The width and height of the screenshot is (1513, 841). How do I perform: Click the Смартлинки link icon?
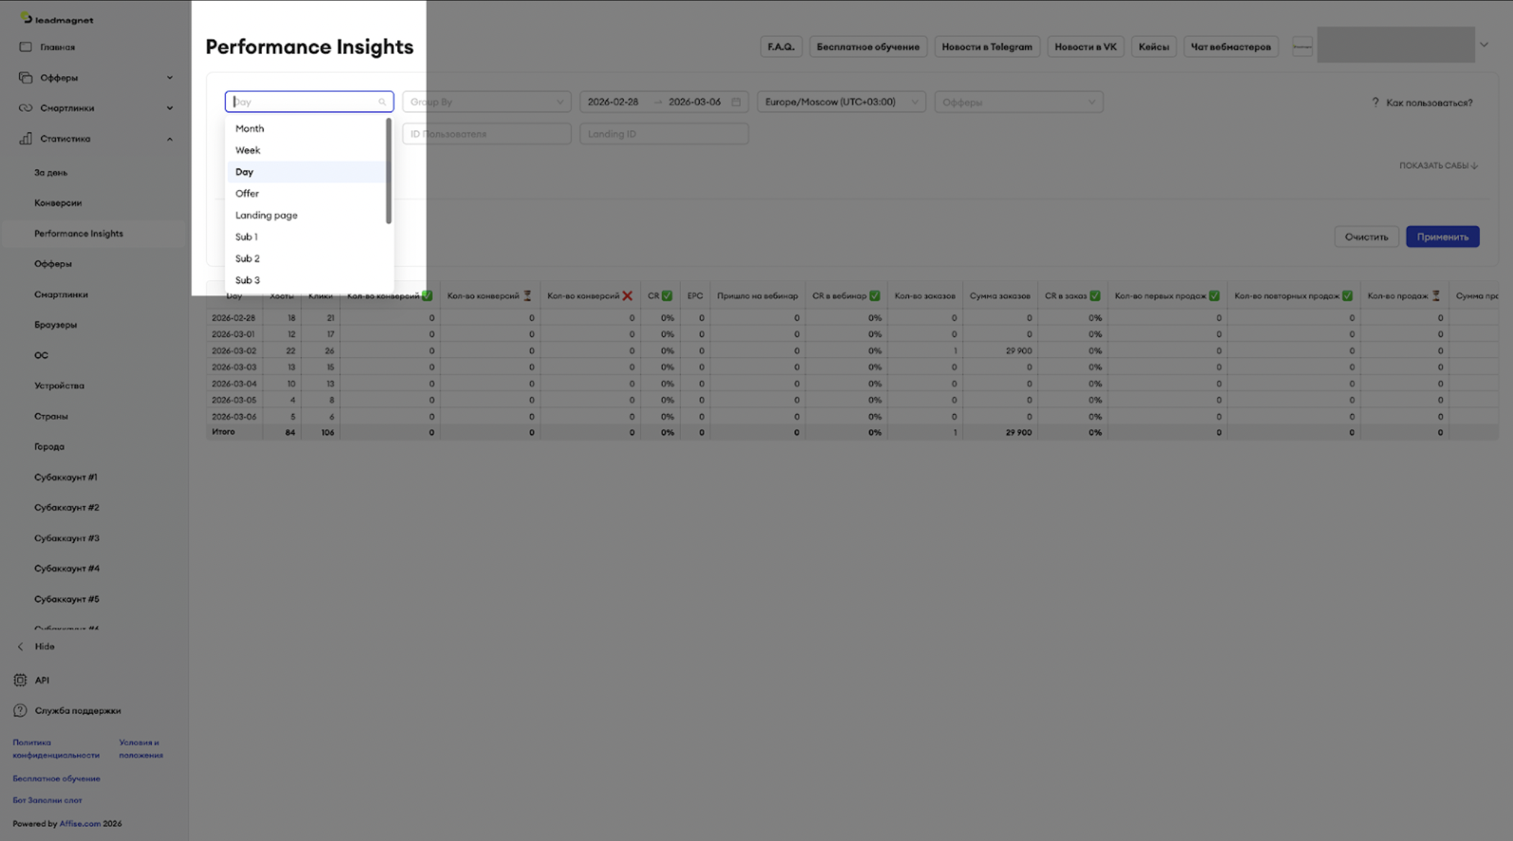(x=26, y=108)
